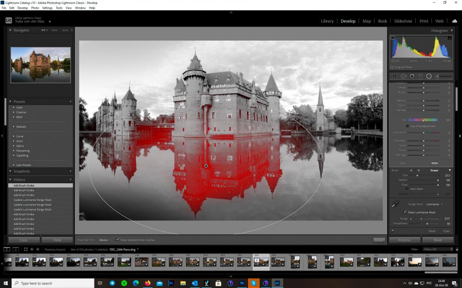This screenshot has width=462, height=288.
Task: Click the Copy settings button
Action: (24, 240)
